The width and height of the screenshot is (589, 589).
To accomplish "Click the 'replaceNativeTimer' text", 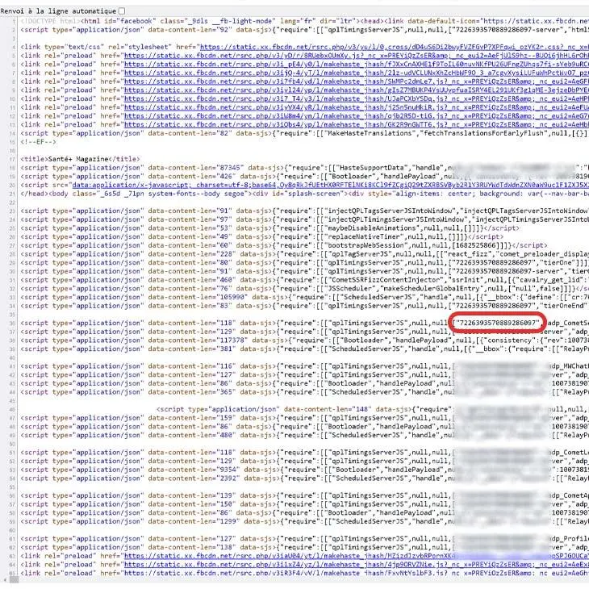I will (364, 237).
